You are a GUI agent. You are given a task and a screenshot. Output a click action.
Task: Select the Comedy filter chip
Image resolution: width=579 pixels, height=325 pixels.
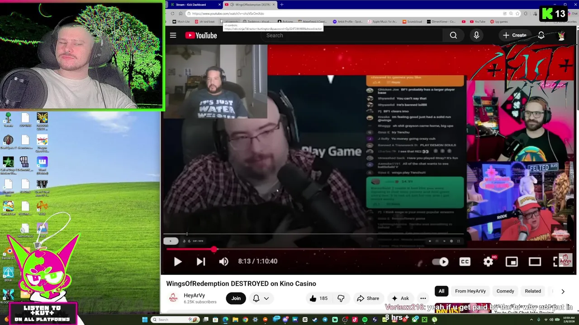505,291
